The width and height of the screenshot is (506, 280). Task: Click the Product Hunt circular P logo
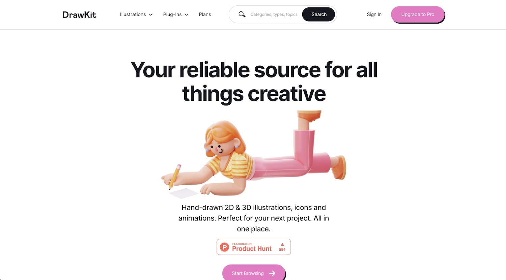[224, 247]
